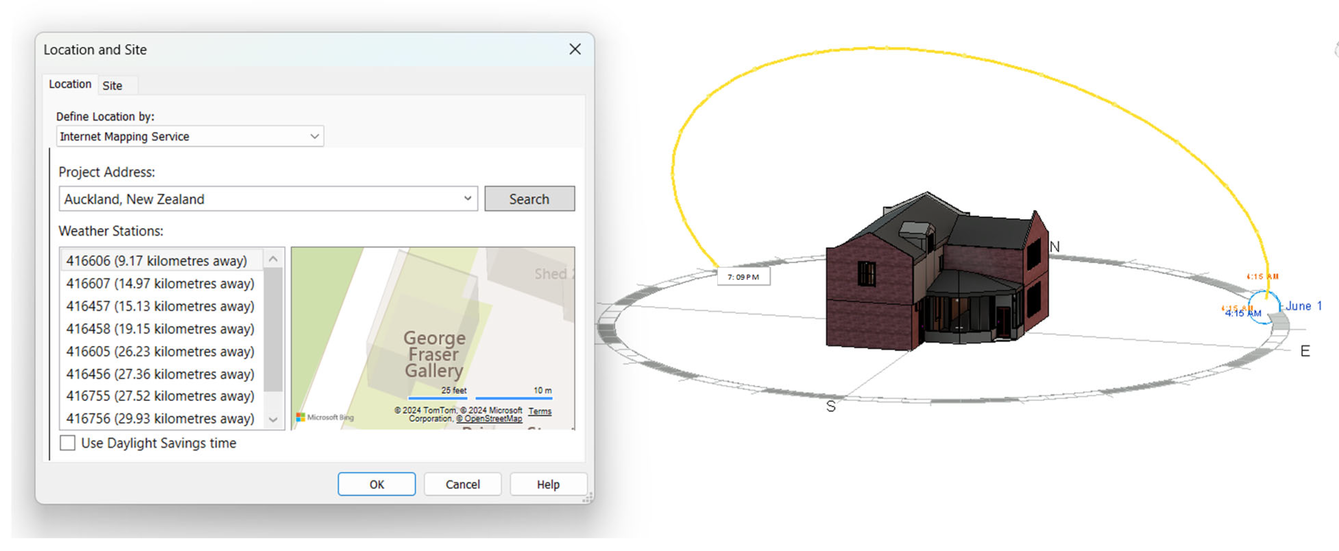Image resolution: width=1339 pixels, height=551 pixels.
Task: Select the Location tab
Action: click(x=70, y=84)
